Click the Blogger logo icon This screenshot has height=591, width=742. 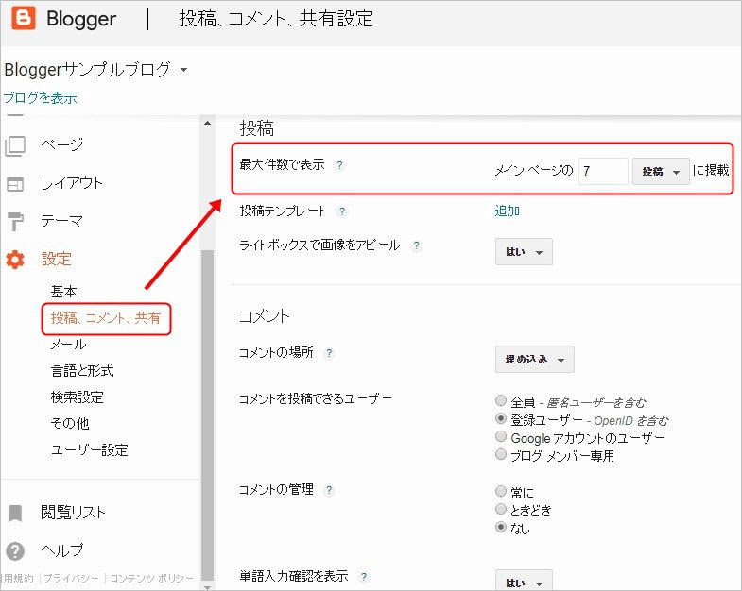[x=24, y=19]
